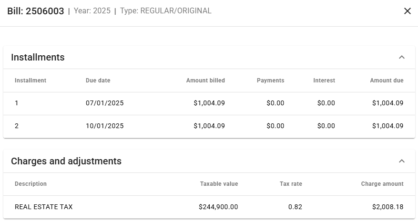Click the Installments section heading
This screenshot has width=418, height=222.
[x=38, y=57]
